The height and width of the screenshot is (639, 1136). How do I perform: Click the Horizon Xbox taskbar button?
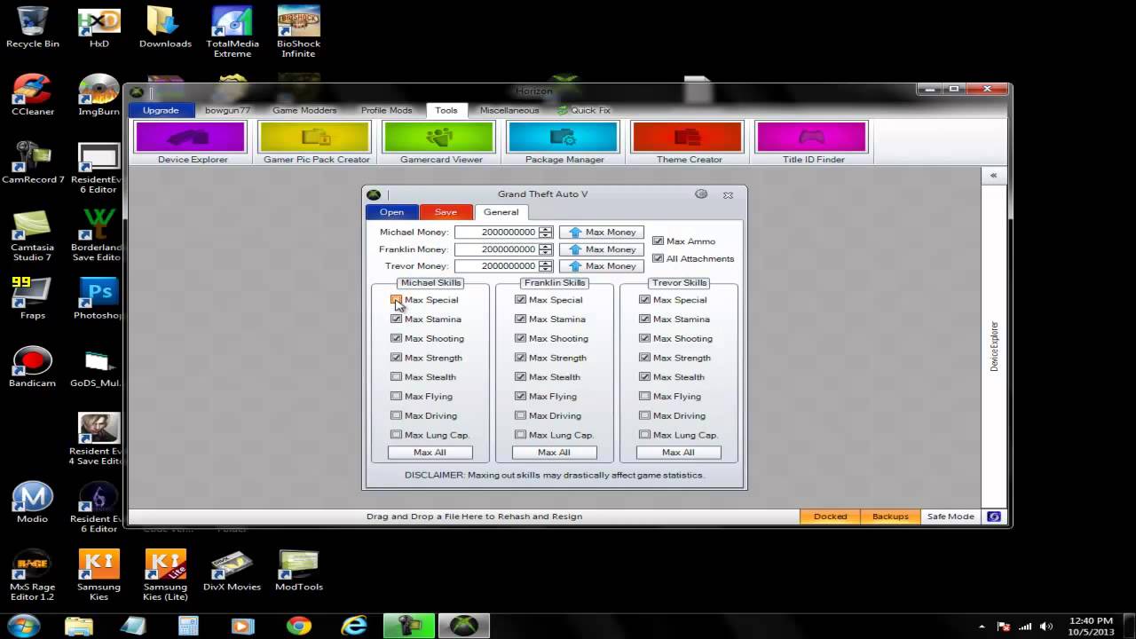[464, 626]
